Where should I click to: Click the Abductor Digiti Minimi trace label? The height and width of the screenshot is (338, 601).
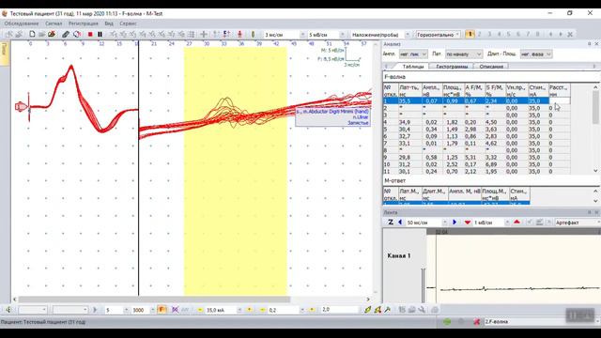(x=332, y=116)
